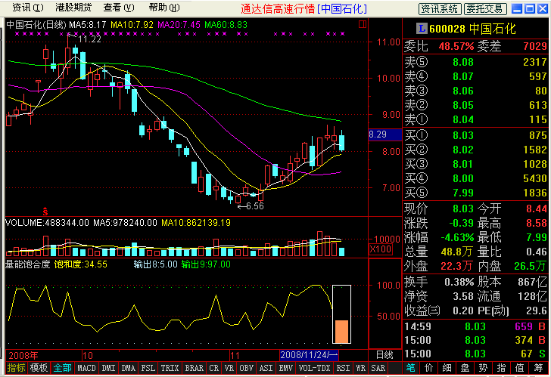The image size is (551, 377).
Task: Click the 委托交易 button
Action: [485, 9]
